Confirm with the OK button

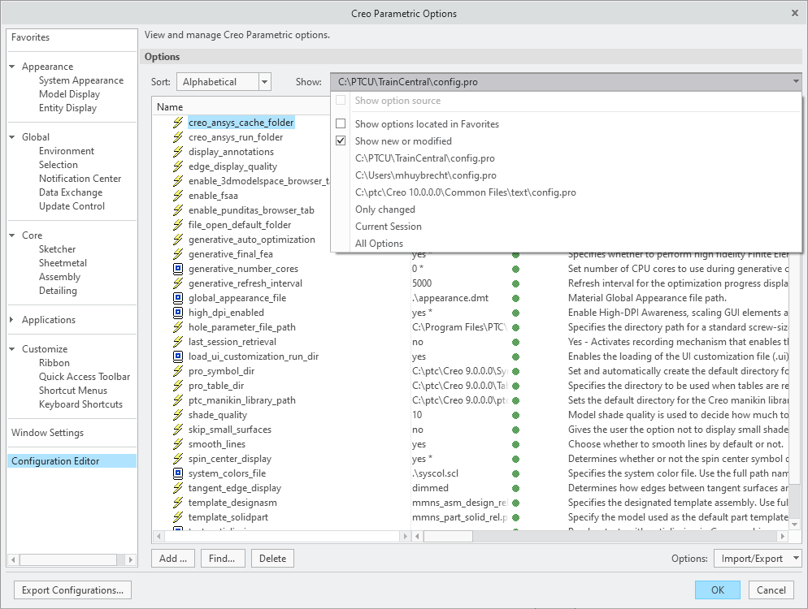click(x=717, y=590)
